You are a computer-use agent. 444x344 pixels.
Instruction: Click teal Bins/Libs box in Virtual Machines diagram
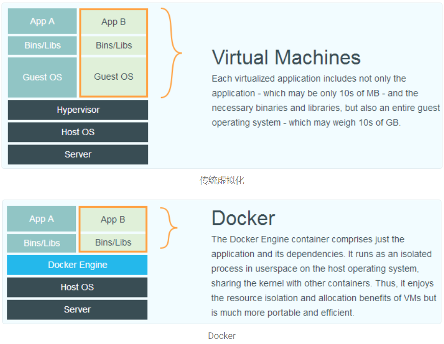[42, 45]
